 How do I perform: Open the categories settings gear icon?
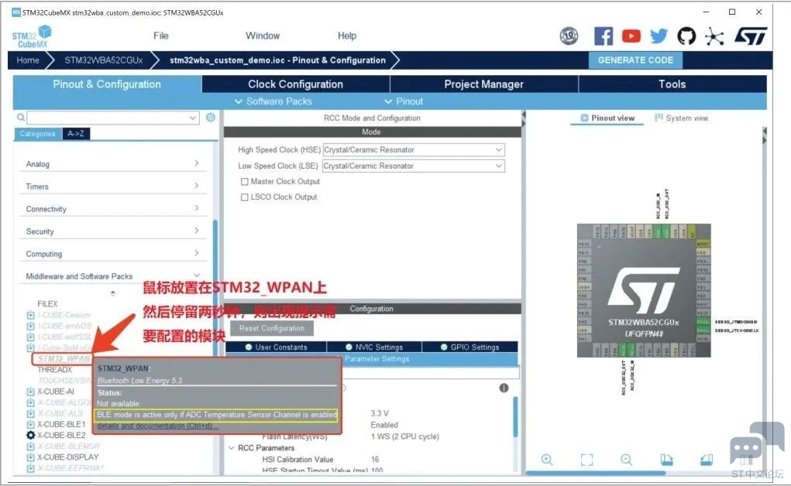tap(211, 118)
